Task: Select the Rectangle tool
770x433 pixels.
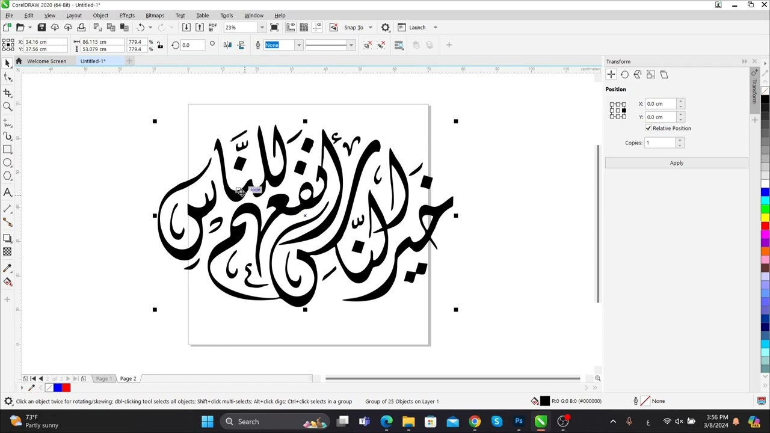Action: pos(7,149)
